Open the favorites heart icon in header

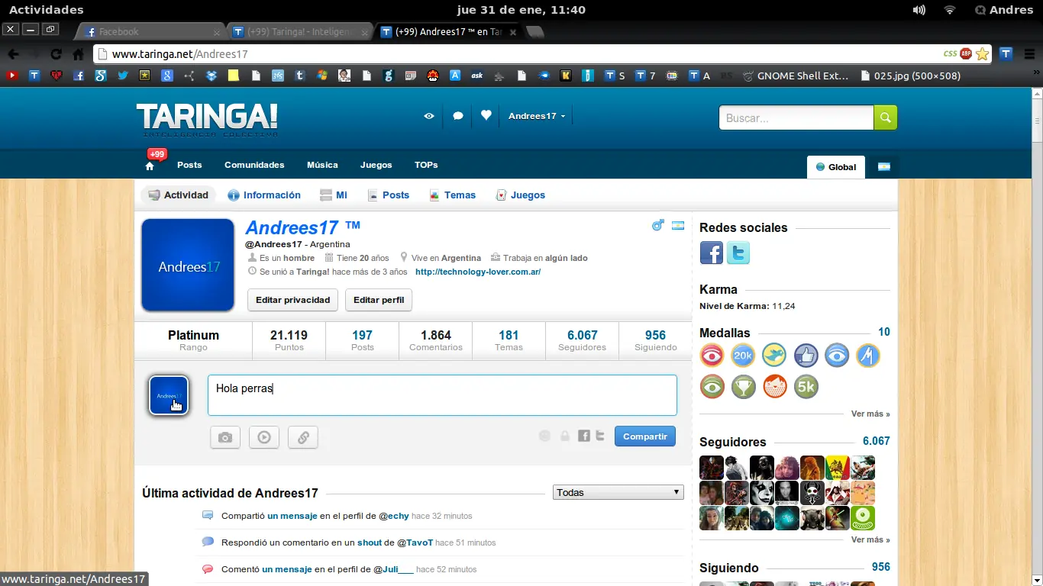[486, 115]
